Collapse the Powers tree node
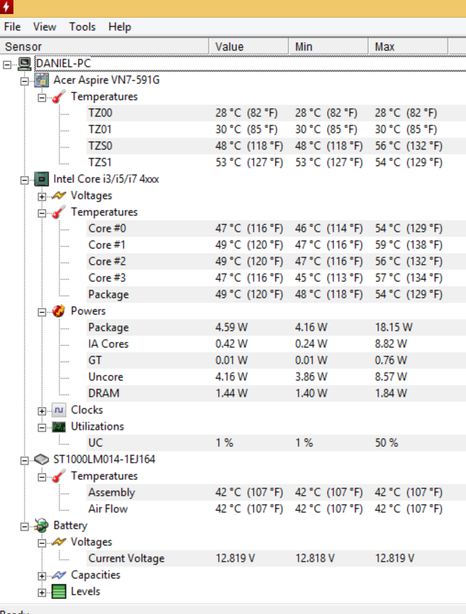Viewport: 466px width, 614px height. 42,312
